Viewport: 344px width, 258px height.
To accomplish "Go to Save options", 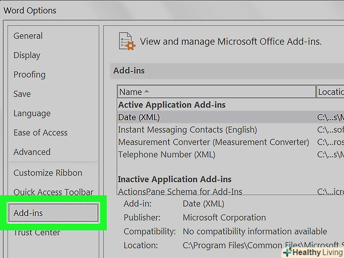I will [x=22, y=94].
